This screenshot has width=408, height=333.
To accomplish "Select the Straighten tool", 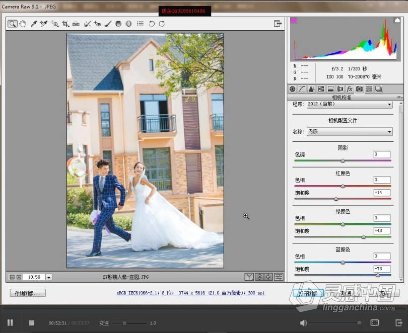I will [76, 24].
